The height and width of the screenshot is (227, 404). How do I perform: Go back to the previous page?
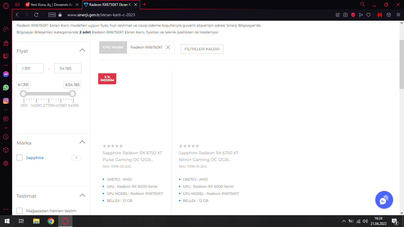tap(17, 15)
